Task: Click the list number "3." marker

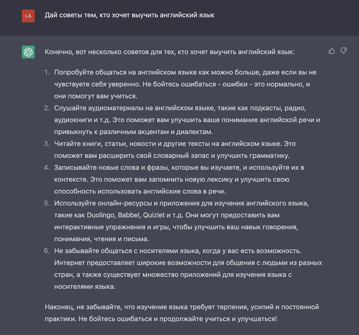Action: coord(47,144)
